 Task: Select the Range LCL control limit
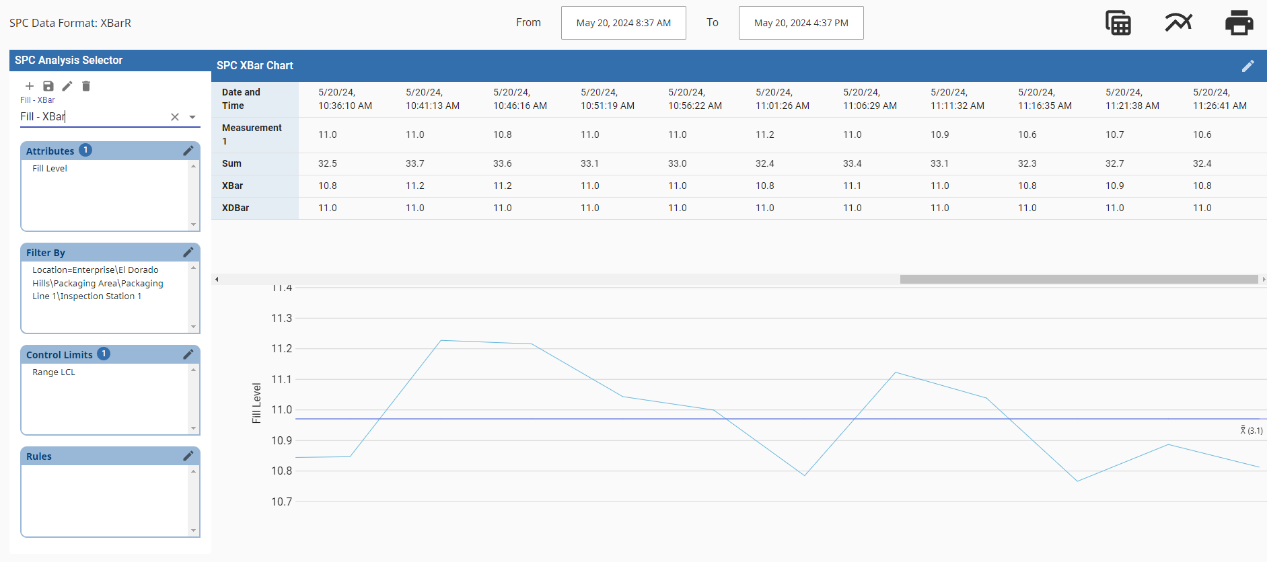pos(54,372)
